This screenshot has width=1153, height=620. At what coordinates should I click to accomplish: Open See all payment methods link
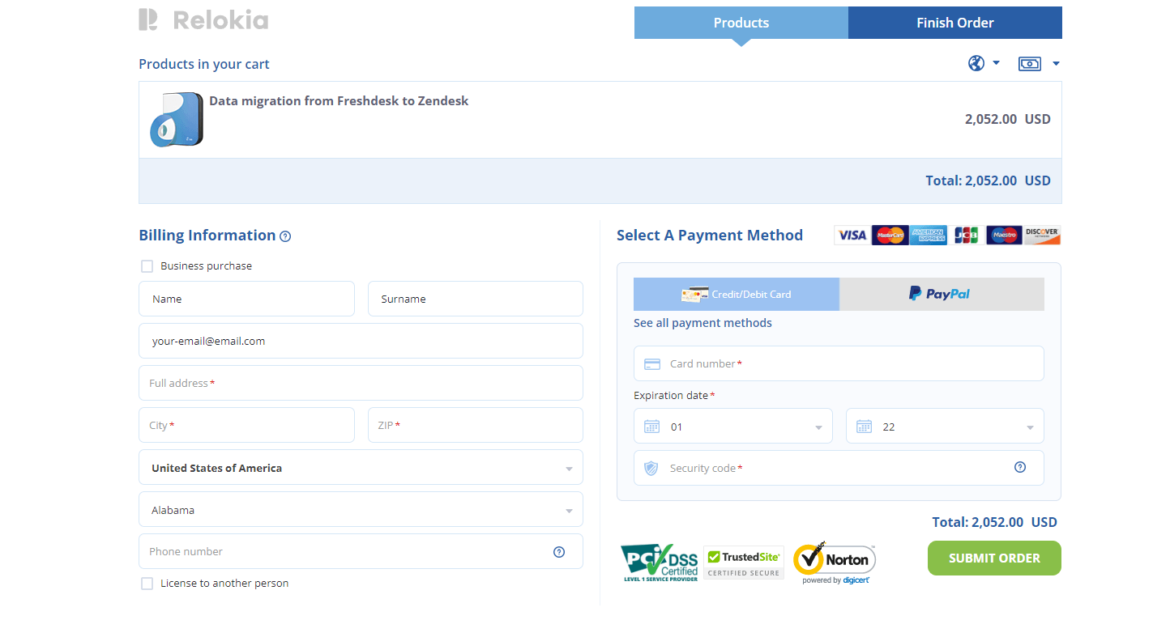pyautogui.click(x=702, y=323)
